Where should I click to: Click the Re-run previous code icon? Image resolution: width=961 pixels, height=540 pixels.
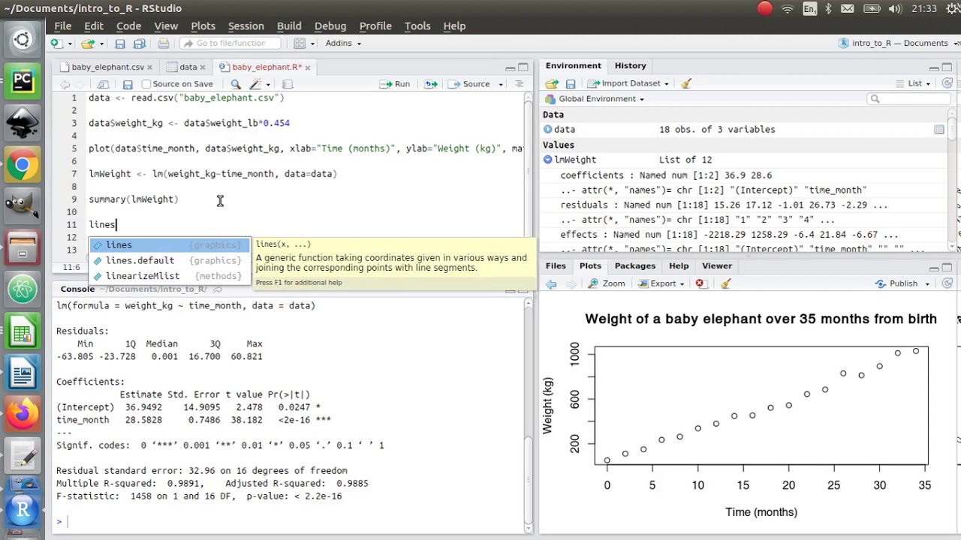pyautogui.click(x=431, y=84)
